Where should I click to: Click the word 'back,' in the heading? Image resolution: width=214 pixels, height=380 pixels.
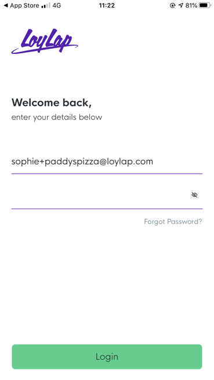coord(77,103)
